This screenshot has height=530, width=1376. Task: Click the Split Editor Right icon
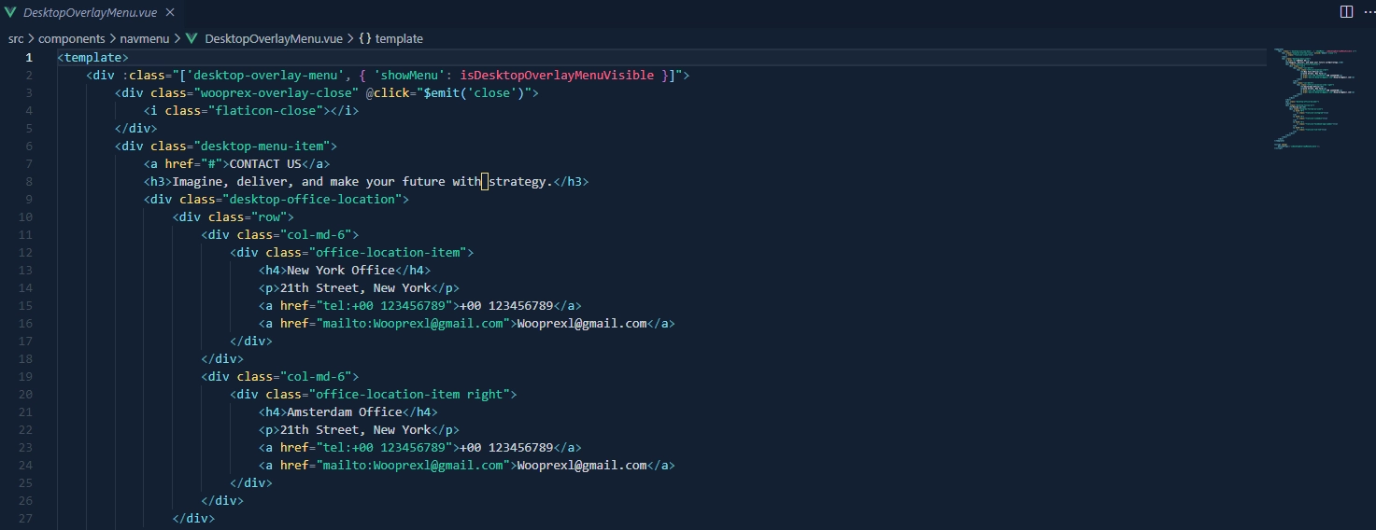click(1346, 12)
